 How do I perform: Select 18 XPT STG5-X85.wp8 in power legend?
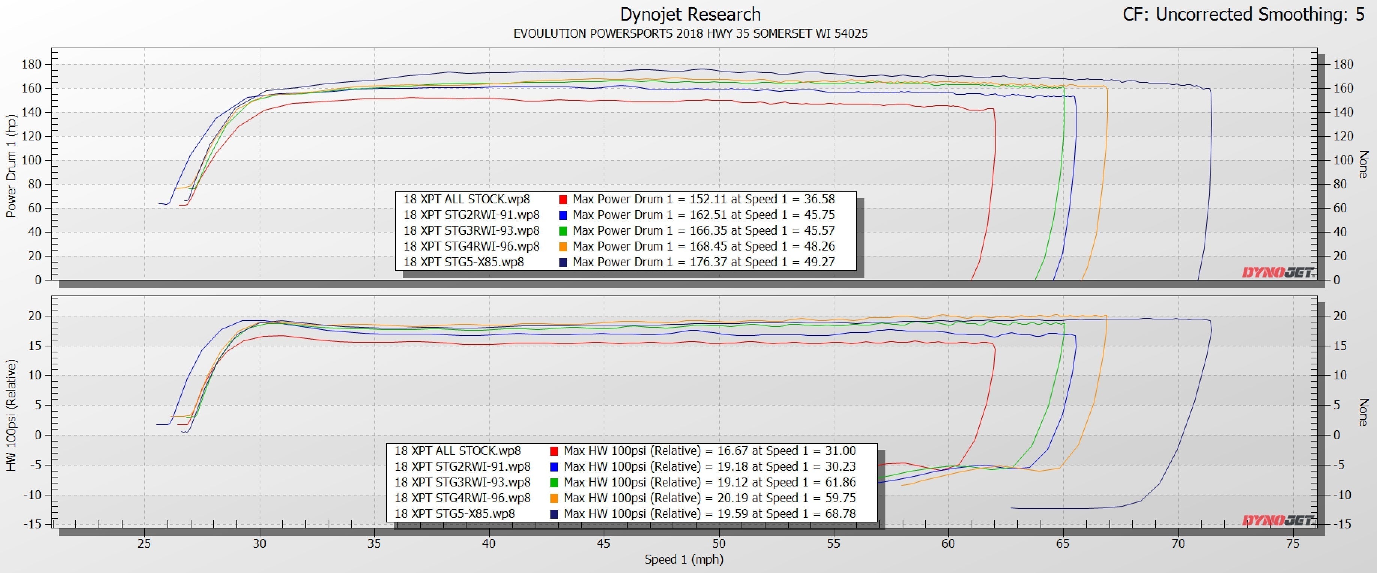click(x=463, y=263)
